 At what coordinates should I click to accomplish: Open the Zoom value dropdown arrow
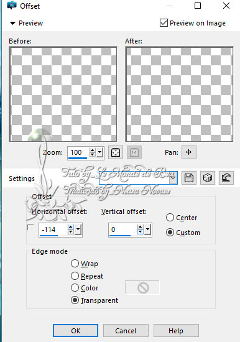[x=100, y=152]
